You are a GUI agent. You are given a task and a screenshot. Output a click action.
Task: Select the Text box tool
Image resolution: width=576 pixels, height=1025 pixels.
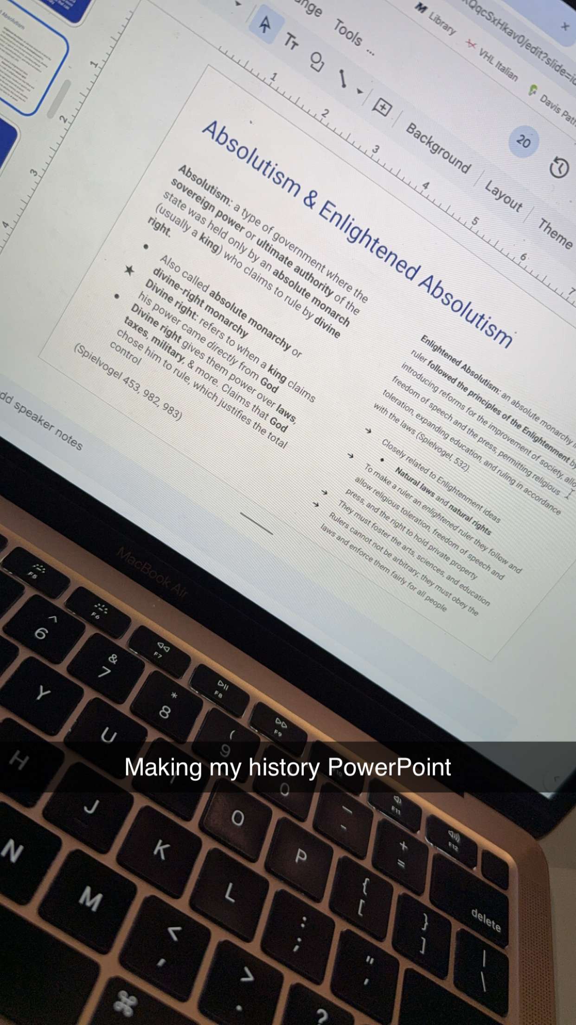point(291,42)
